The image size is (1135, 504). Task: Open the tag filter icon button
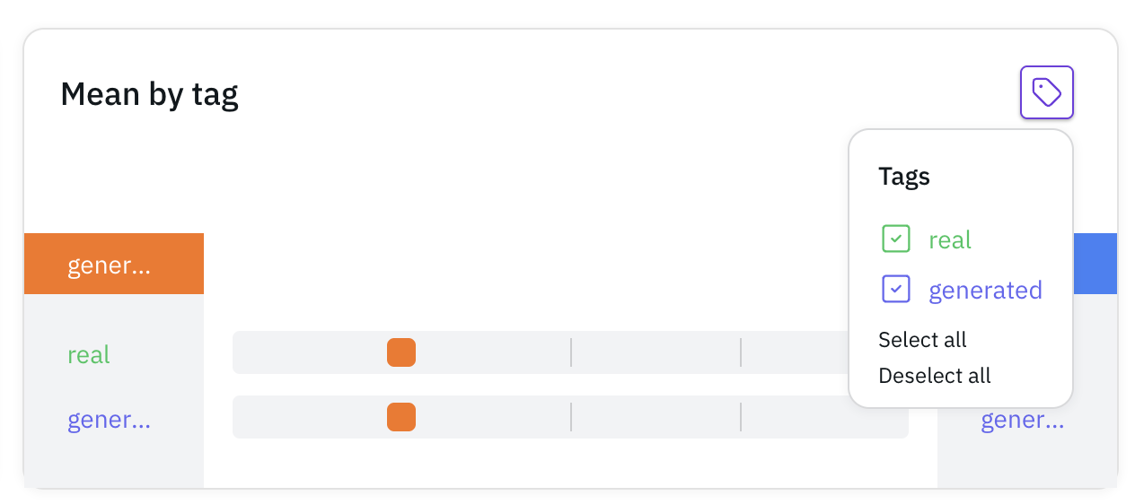click(x=1046, y=92)
